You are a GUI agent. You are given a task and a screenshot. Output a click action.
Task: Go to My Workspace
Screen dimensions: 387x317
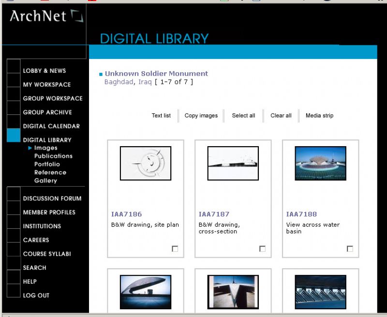pyautogui.click(x=47, y=84)
